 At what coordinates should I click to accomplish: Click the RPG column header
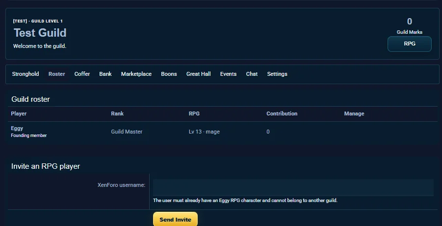coord(194,113)
